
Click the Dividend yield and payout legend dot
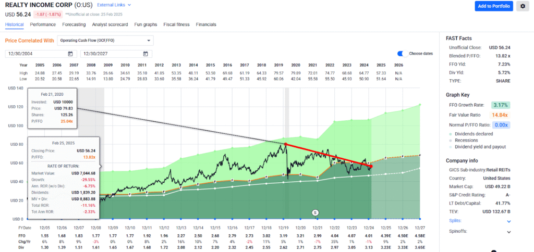[x=451, y=147]
